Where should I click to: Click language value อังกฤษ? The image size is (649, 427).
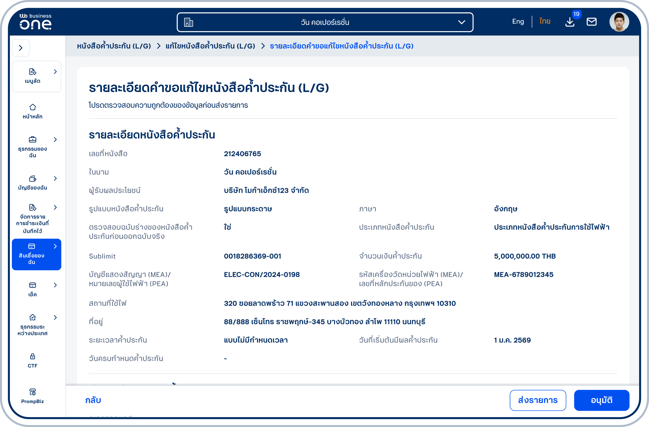505,209
